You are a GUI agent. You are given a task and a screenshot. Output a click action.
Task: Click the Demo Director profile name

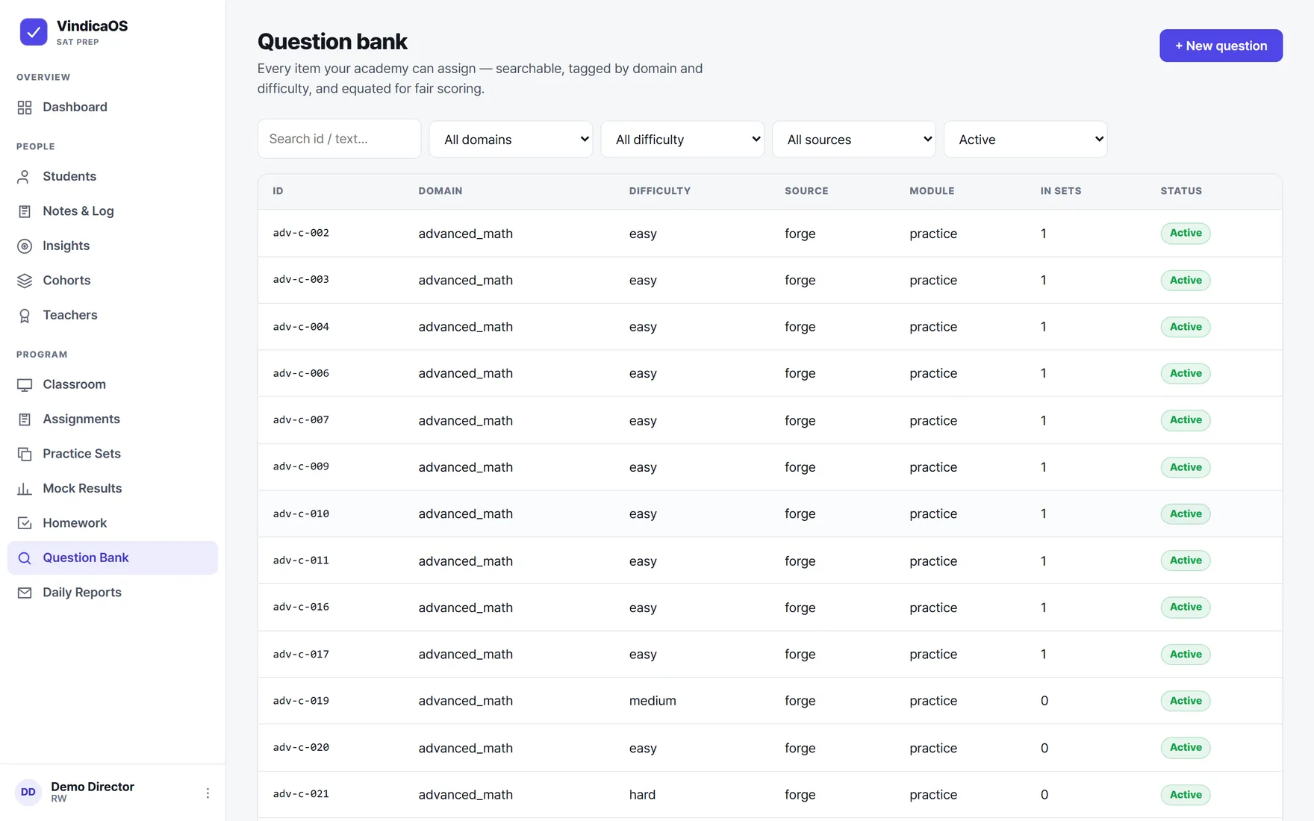coord(93,787)
